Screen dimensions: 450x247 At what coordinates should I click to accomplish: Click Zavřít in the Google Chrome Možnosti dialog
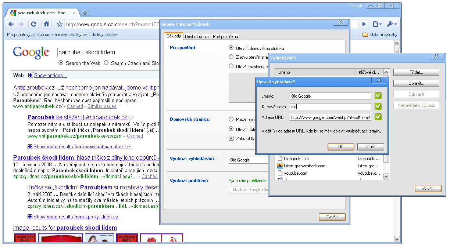point(332,217)
